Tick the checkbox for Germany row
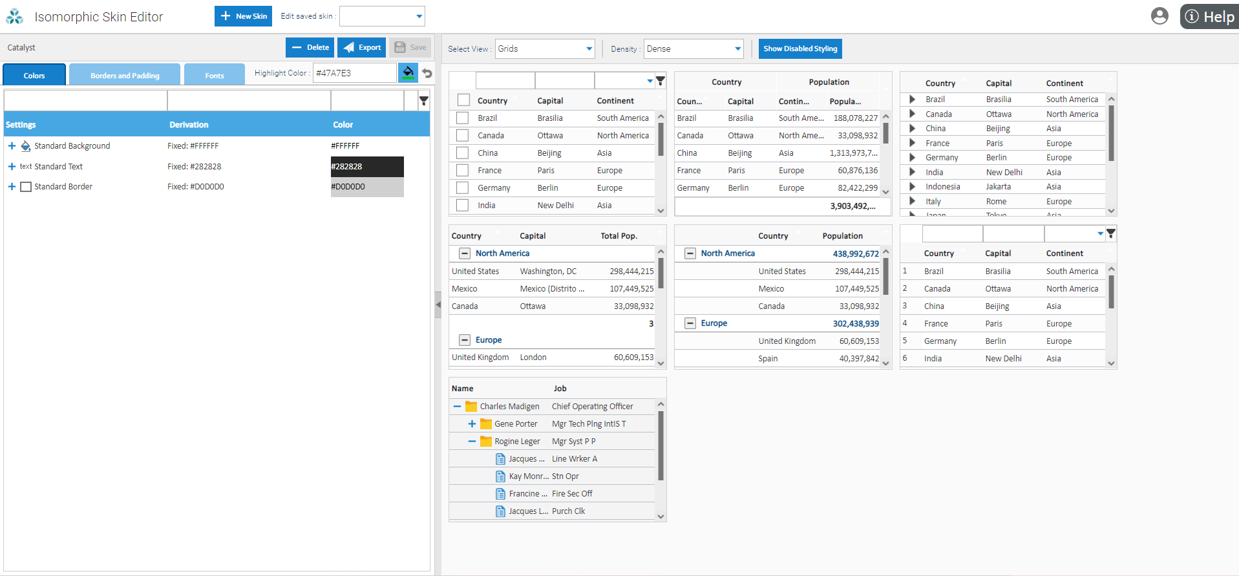Screen dimensions: 1239x576 (x=463, y=188)
